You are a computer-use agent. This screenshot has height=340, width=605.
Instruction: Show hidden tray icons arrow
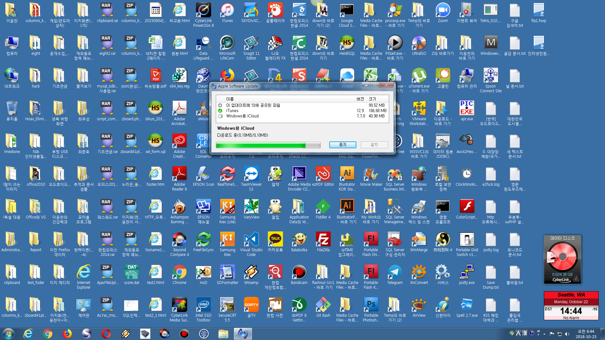(544, 334)
